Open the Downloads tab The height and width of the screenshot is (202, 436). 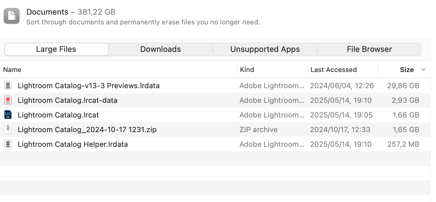coord(160,49)
